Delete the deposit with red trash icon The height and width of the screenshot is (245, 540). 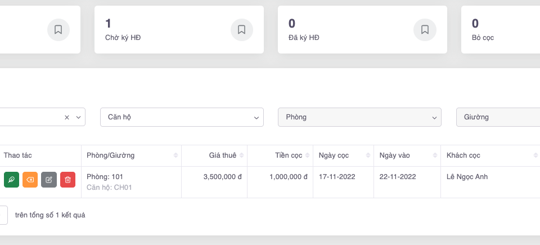pos(67,180)
